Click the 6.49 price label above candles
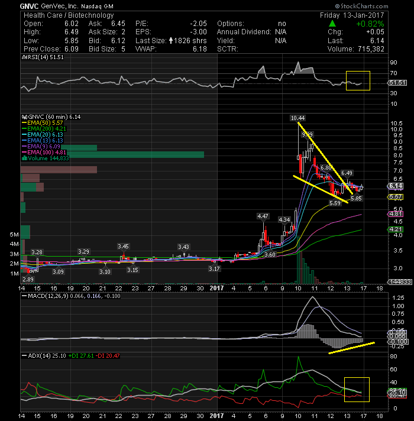The height and width of the screenshot is (421, 414). (347, 173)
